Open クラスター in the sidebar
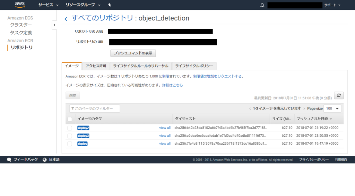Screen dimensions: 355x196 click(21, 25)
